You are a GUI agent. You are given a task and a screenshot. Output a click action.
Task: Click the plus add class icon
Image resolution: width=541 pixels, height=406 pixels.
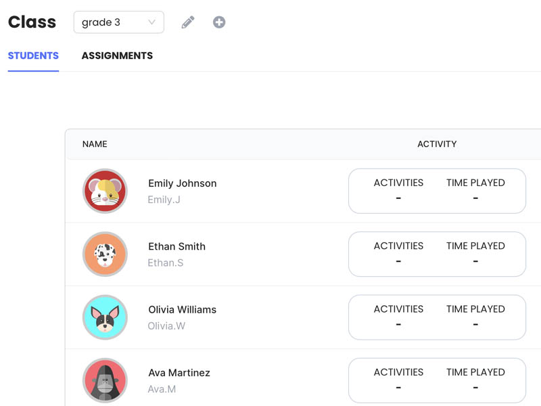219,22
